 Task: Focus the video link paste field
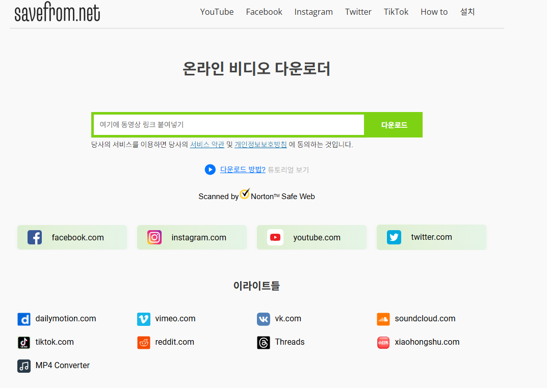[x=229, y=125]
